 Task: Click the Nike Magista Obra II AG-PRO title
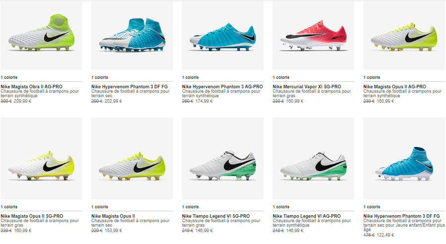click(32, 87)
